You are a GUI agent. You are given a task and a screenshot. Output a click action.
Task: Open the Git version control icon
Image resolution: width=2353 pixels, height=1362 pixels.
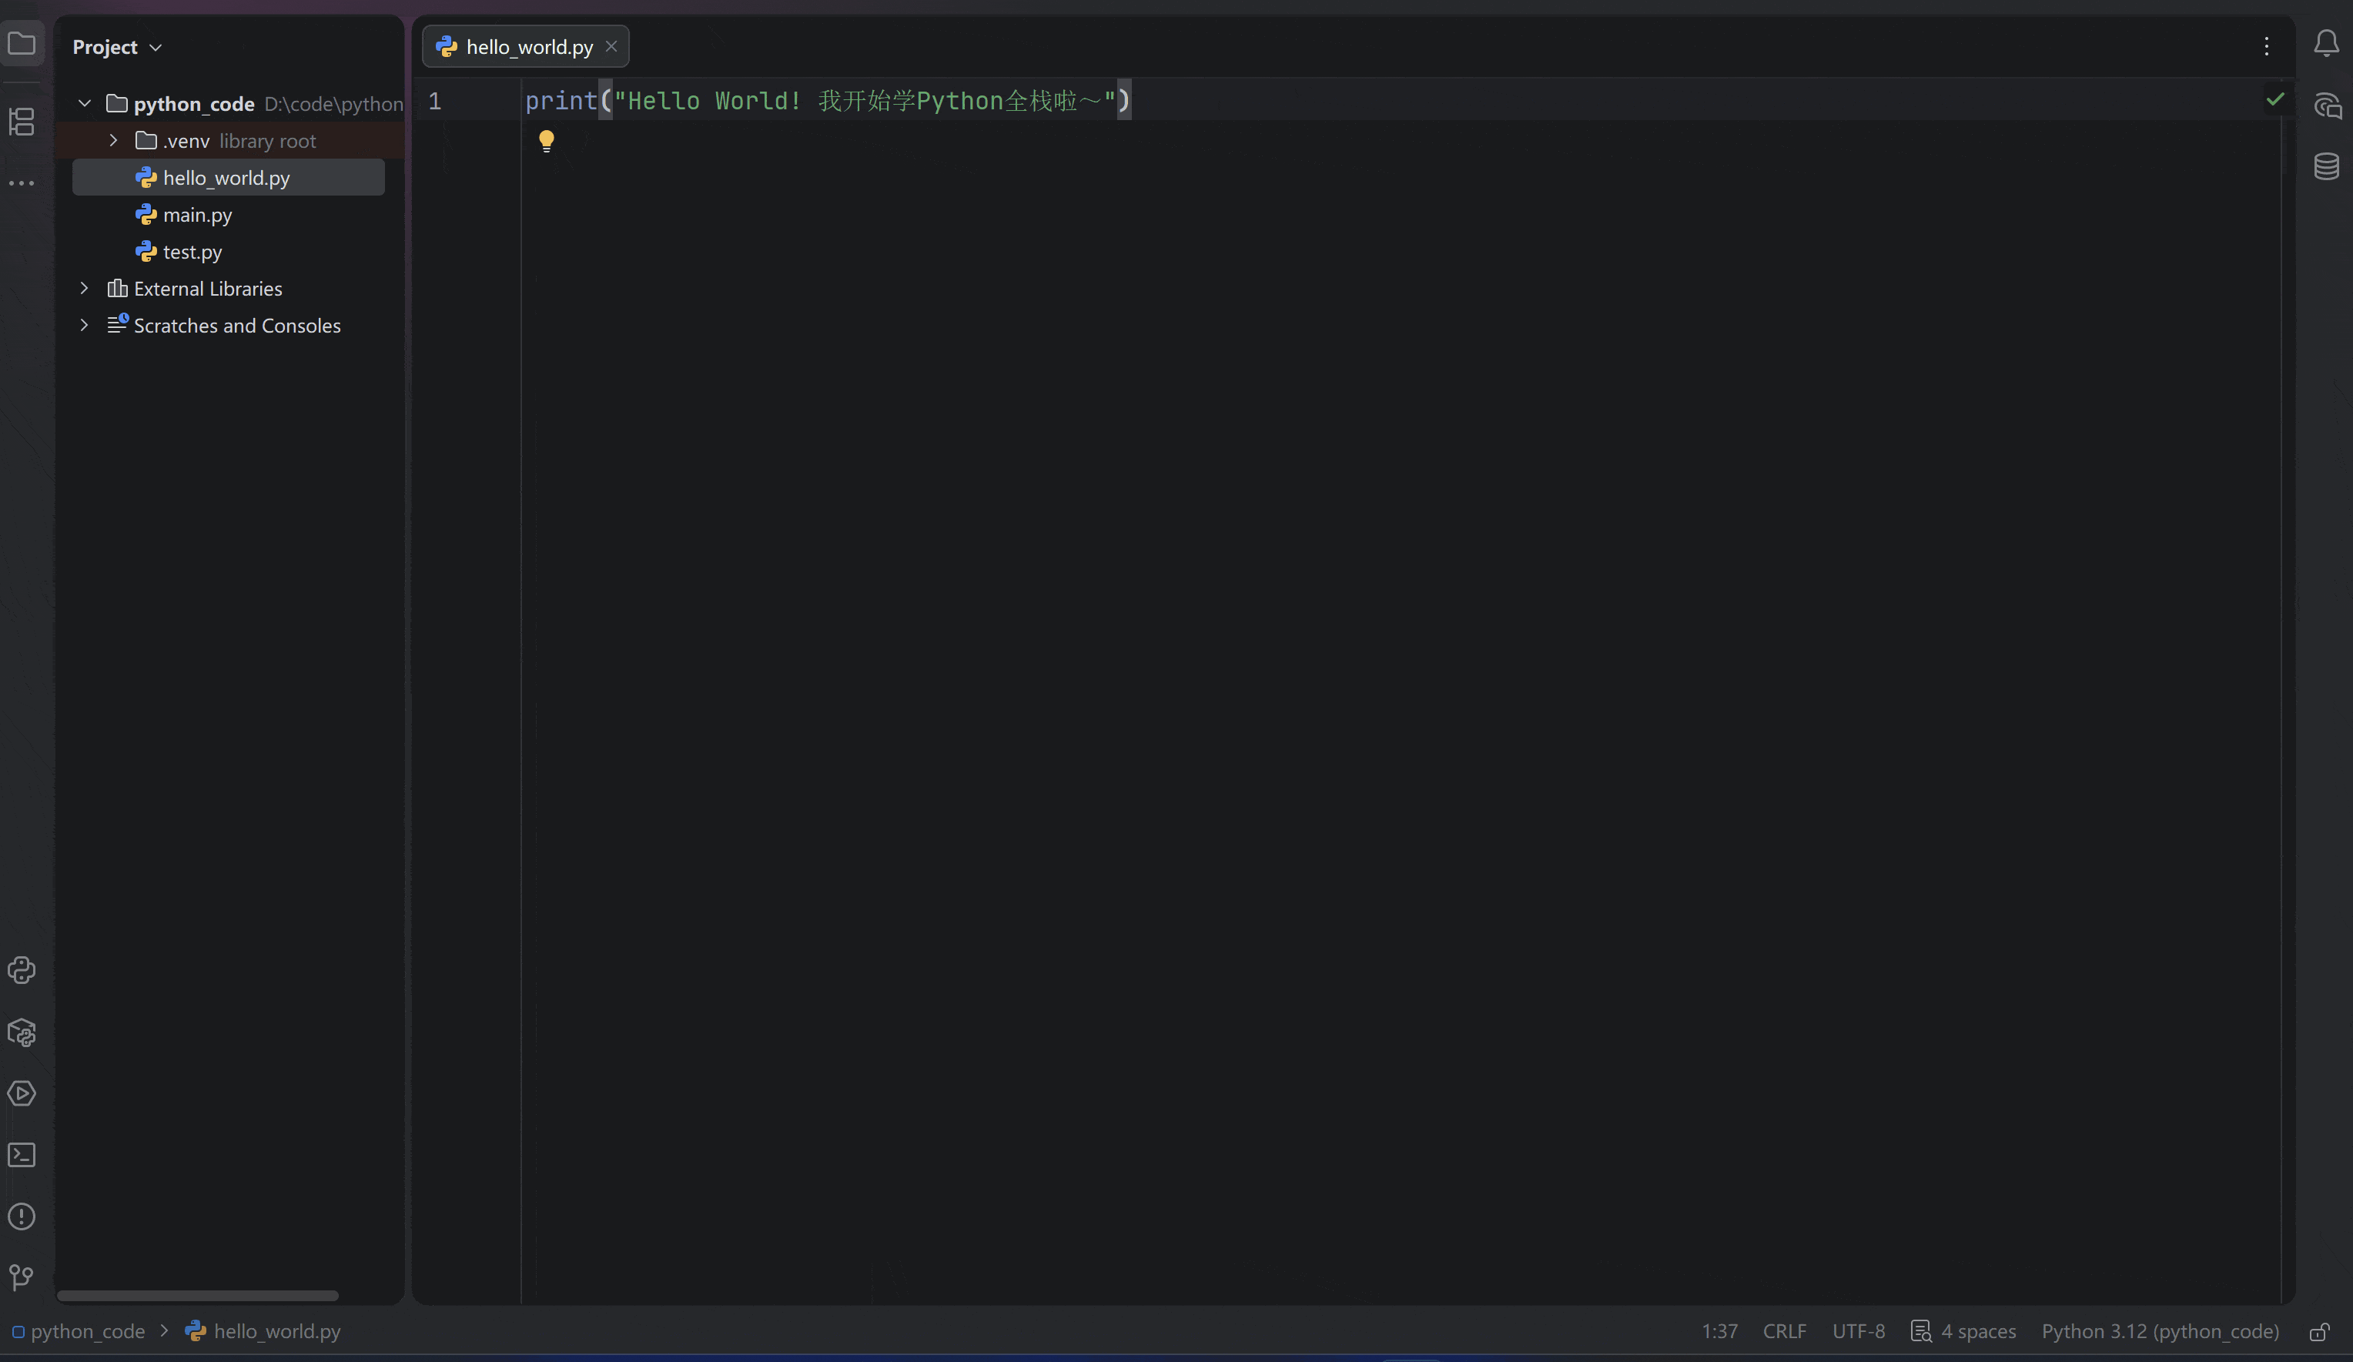pos(22,1277)
